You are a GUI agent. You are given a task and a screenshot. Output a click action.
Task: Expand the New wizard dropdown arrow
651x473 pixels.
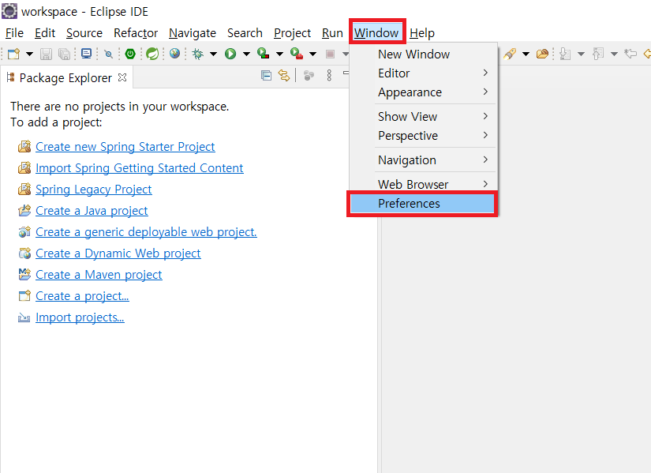tap(29, 54)
